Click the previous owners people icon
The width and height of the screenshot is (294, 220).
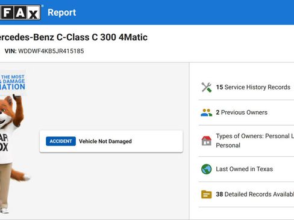point(207,112)
